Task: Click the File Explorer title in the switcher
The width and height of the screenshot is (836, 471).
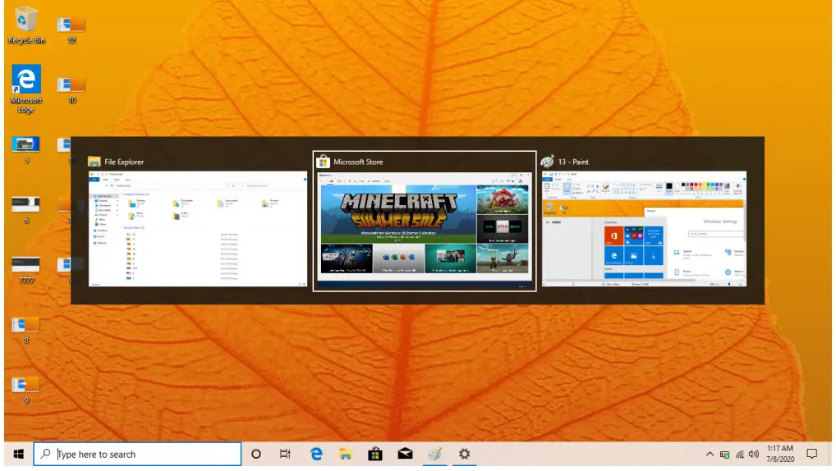Action: (x=124, y=162)
